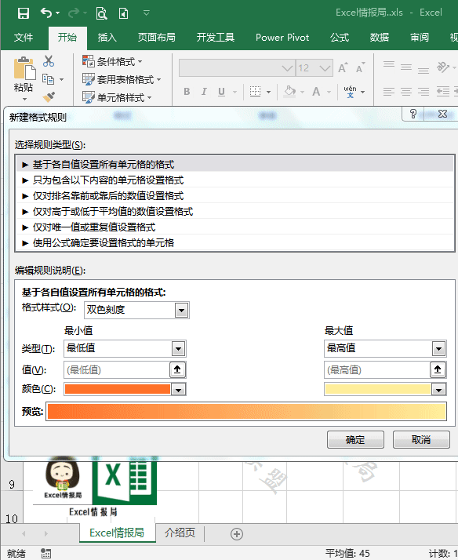
Task: Select rule 基于各自值设置所有单元格的格式
Action: pyautogui.click(x=235, y=164)
